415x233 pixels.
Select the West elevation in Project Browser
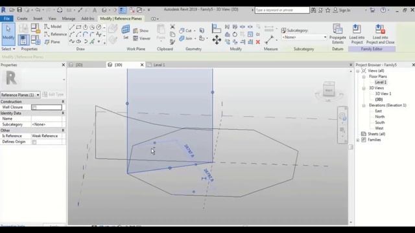coord(379,128)
